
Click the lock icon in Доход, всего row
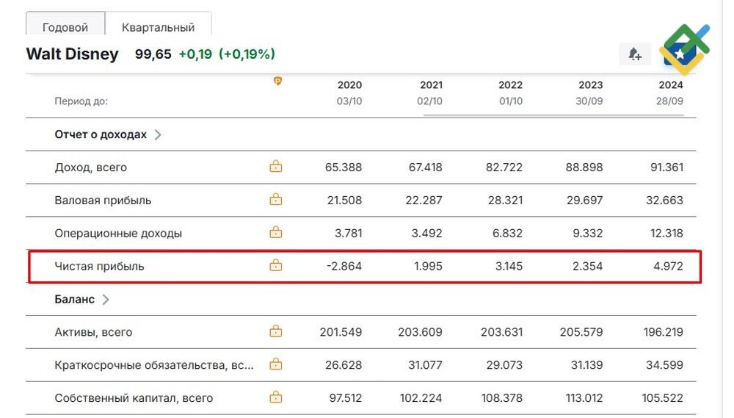click(x=276, y=166)
